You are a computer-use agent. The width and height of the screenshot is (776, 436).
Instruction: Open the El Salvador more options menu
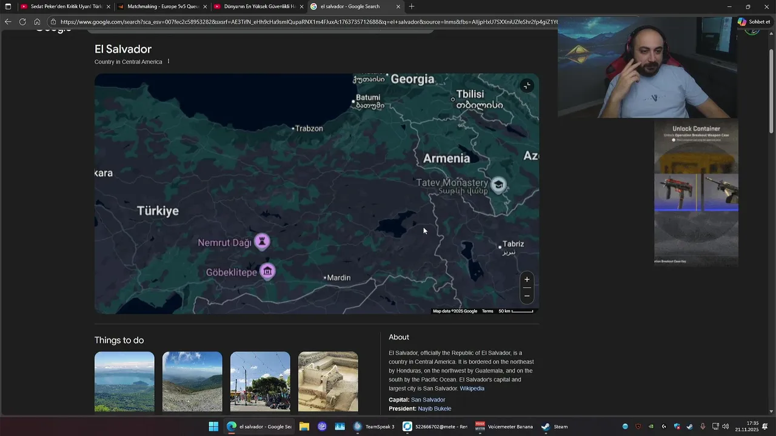169,62
